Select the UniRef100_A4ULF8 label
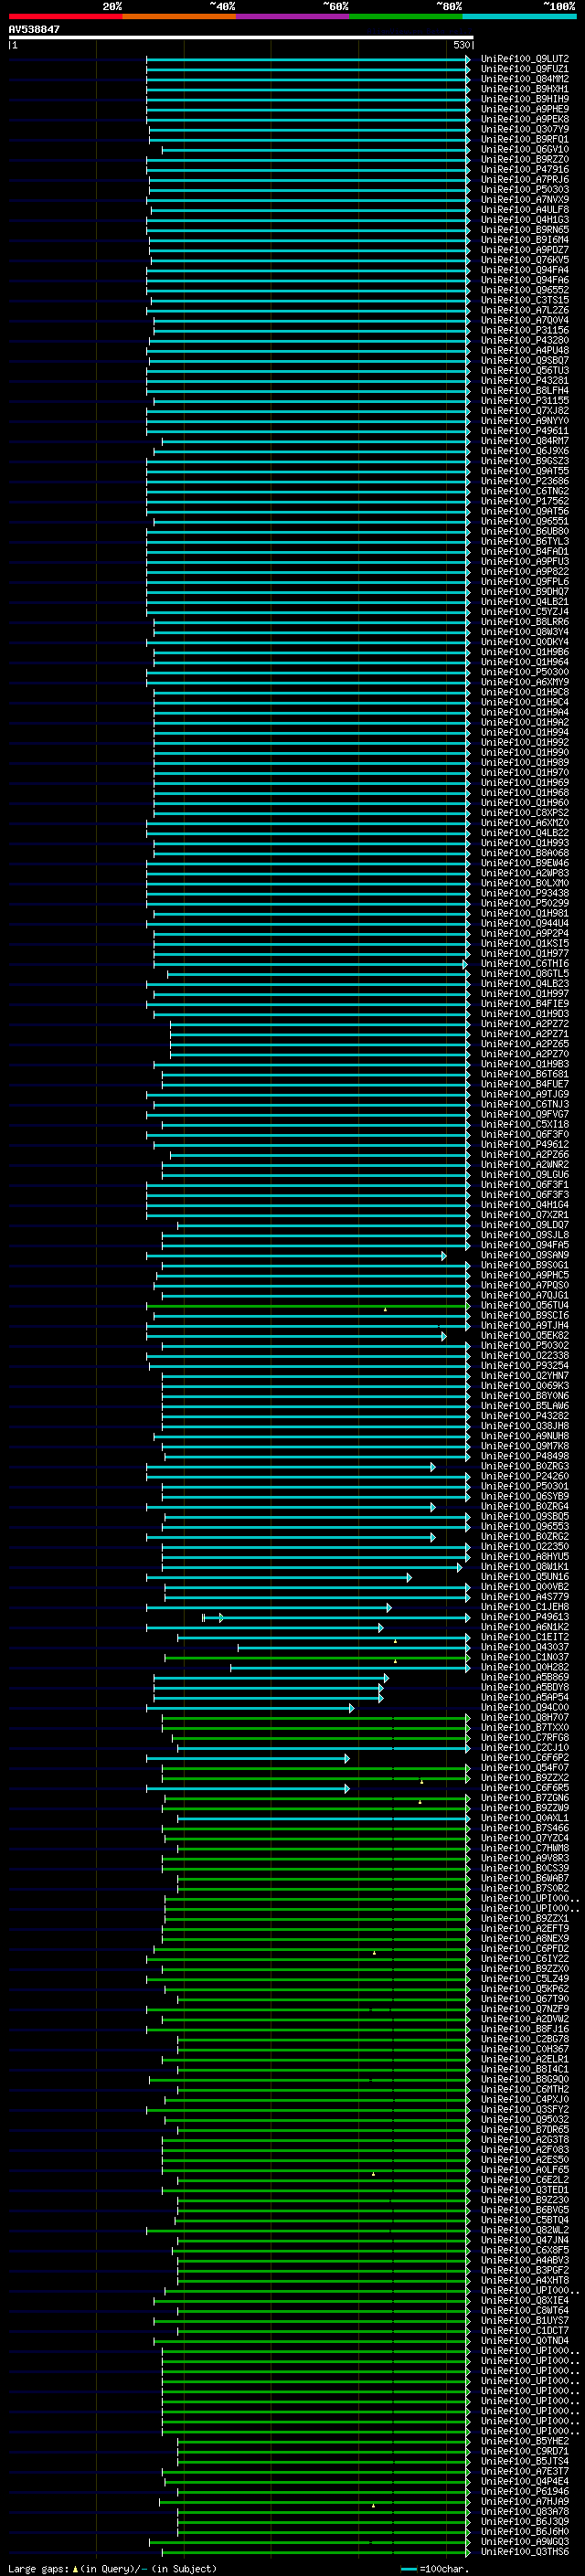The width and height of the screenshot is (585, 2576). (525, 210)
